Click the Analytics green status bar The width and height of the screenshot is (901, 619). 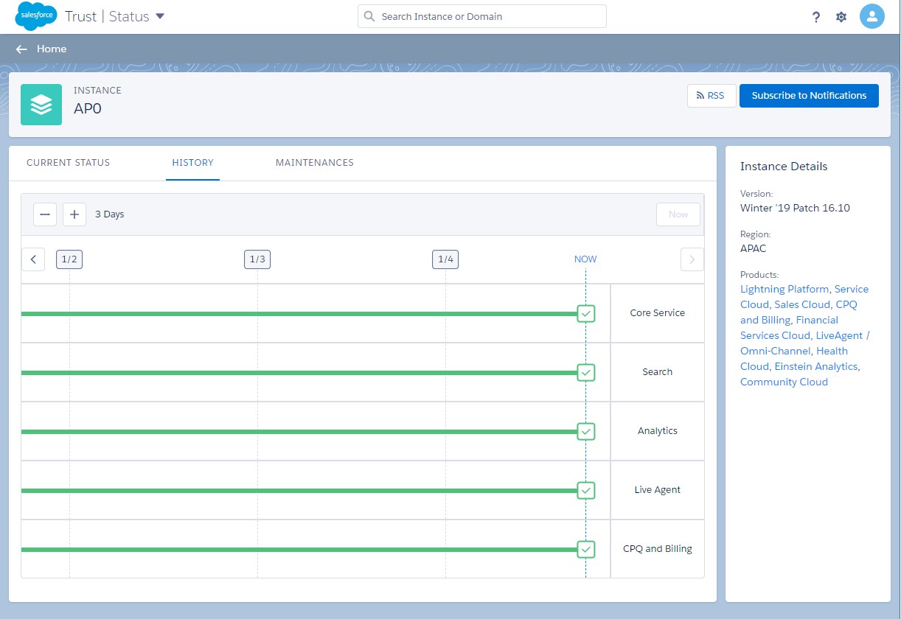295,432
